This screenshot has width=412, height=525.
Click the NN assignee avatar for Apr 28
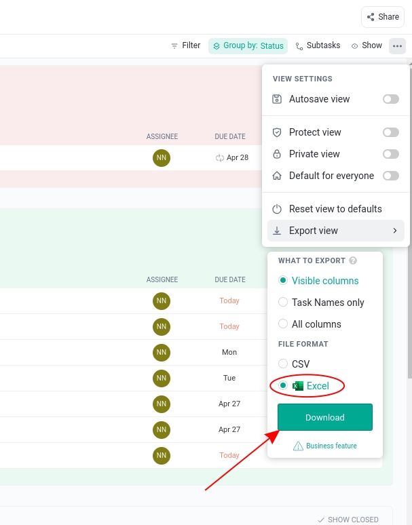(162, 157)
